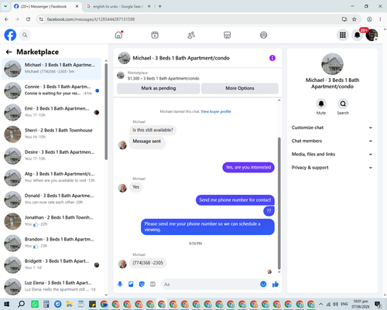Switch to the Messenger Facebook browser tab

tap(46, 6)
